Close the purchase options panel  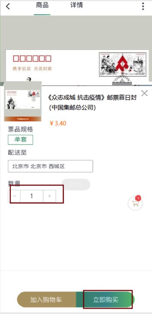click(x=144, y=93)
